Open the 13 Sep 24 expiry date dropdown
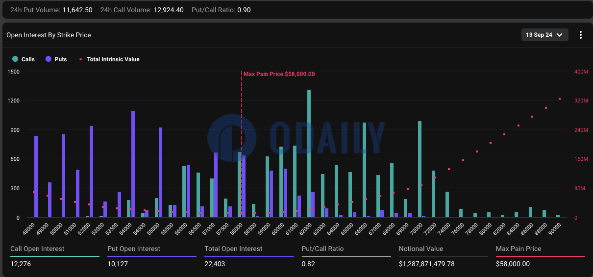 pos(545,35)
